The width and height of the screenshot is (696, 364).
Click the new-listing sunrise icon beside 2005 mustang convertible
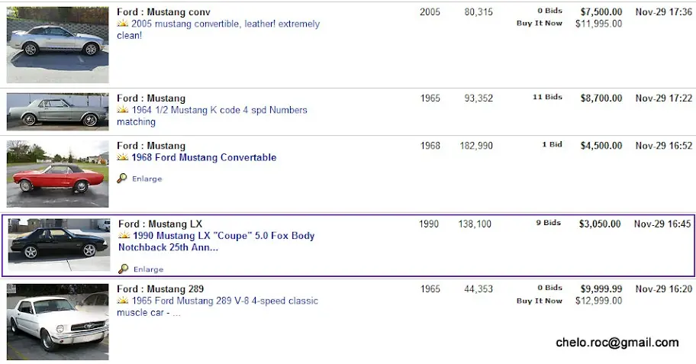coord(122,24)
